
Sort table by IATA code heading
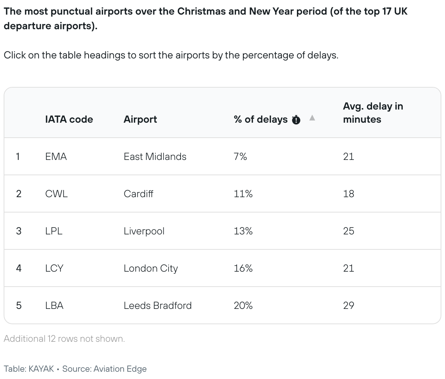[69, 119]
